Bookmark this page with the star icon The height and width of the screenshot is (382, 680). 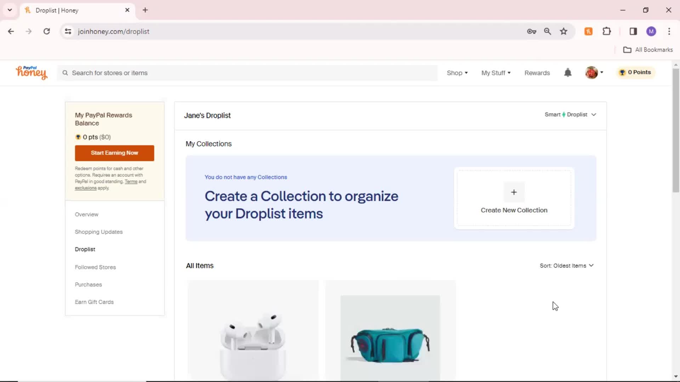pyautogui.click(x=563, y=31)
